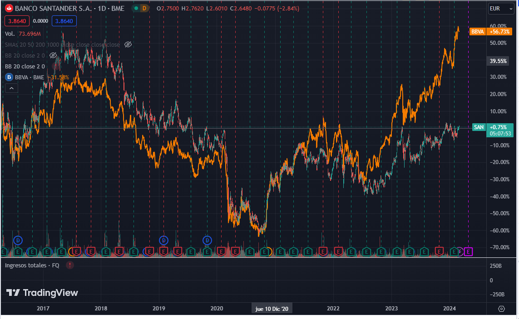Show the hidden SMAs indicator with its eye icon

128,44
